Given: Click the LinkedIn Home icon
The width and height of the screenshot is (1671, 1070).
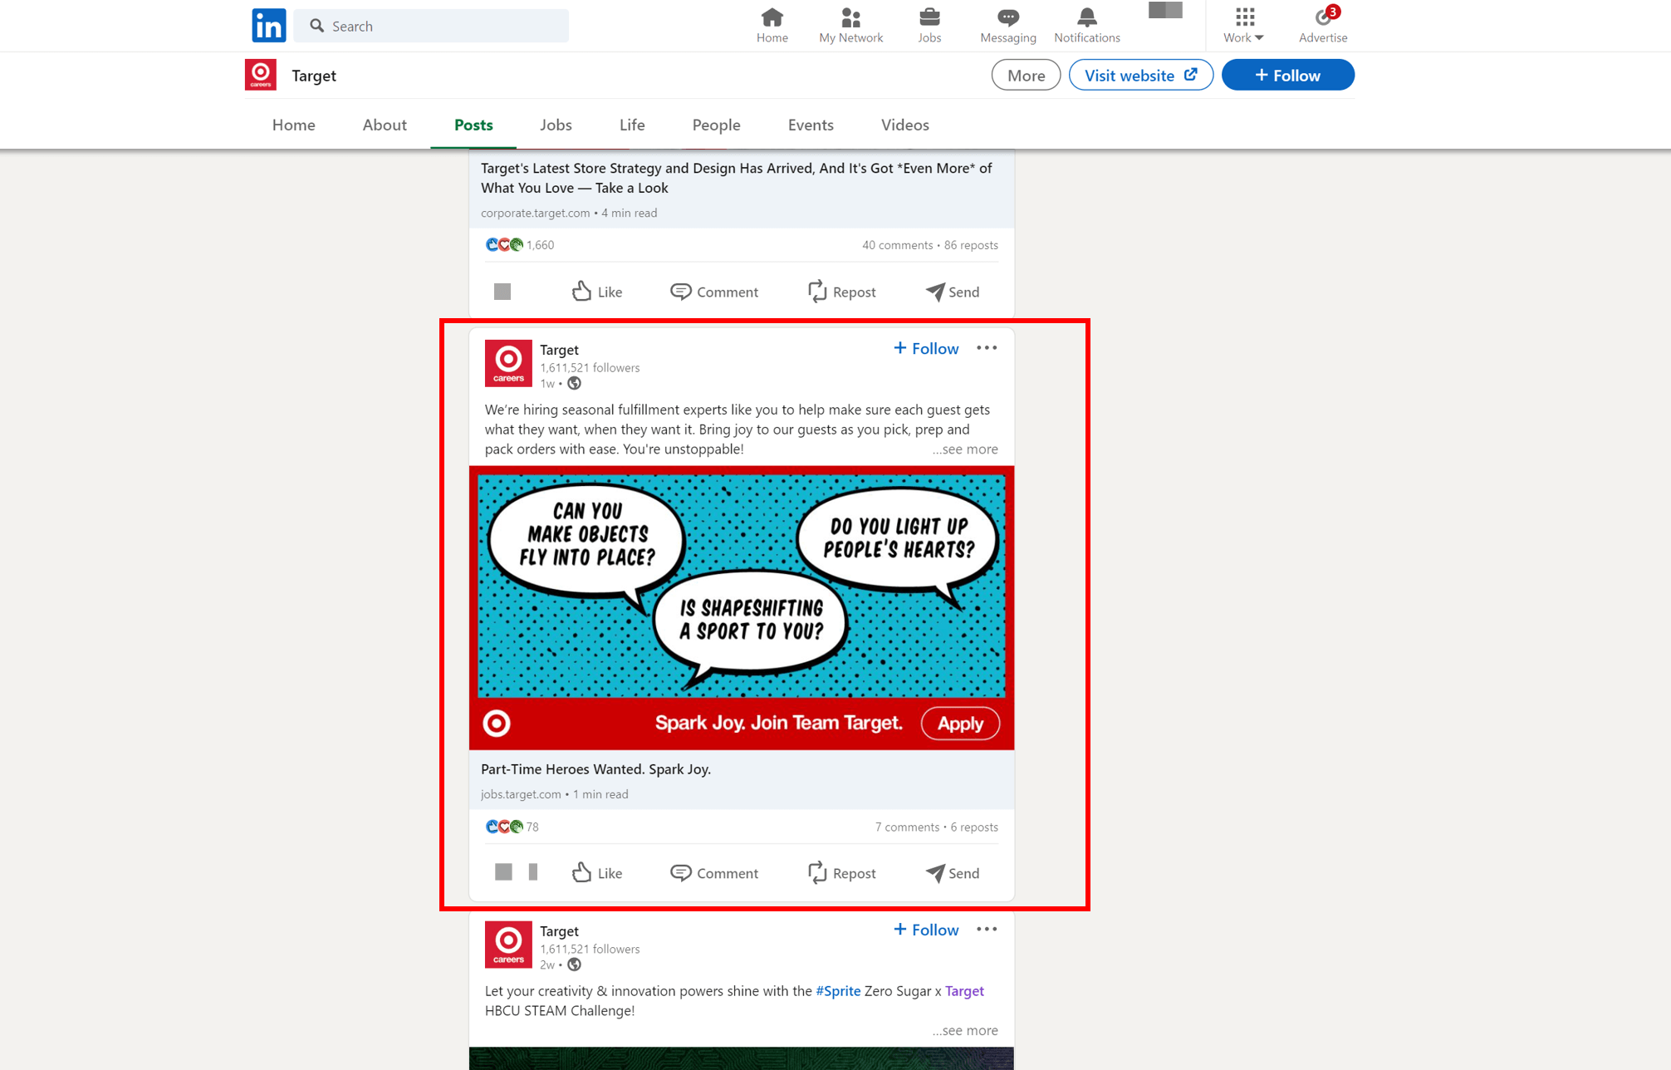Looking at the screenshot, I should coord(772,25).
